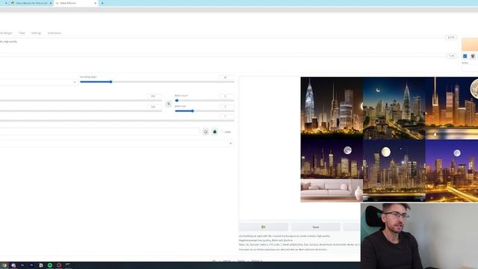Open the bottom-right purple sky city image
This screenshot has width=478, height=269.
(451, 171)
